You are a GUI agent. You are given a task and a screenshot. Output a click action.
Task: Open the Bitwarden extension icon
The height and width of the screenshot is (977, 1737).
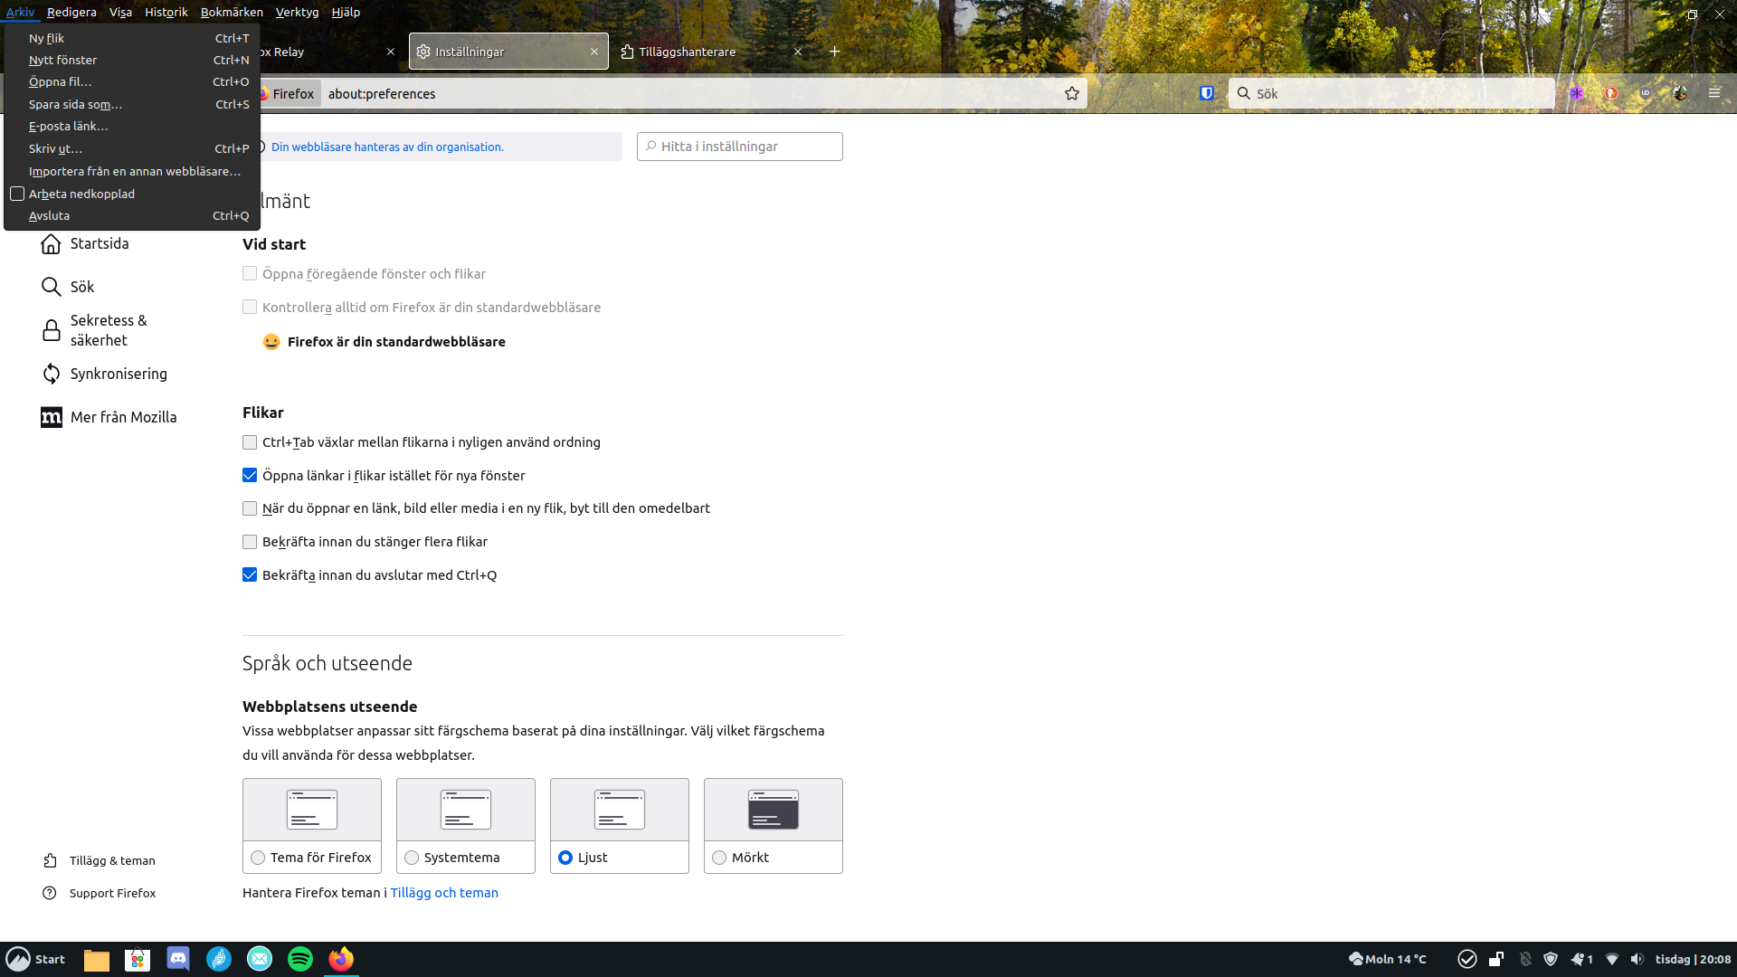(1206, 93)
